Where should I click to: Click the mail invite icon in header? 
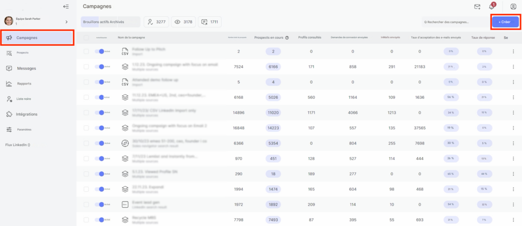[477, 7]
